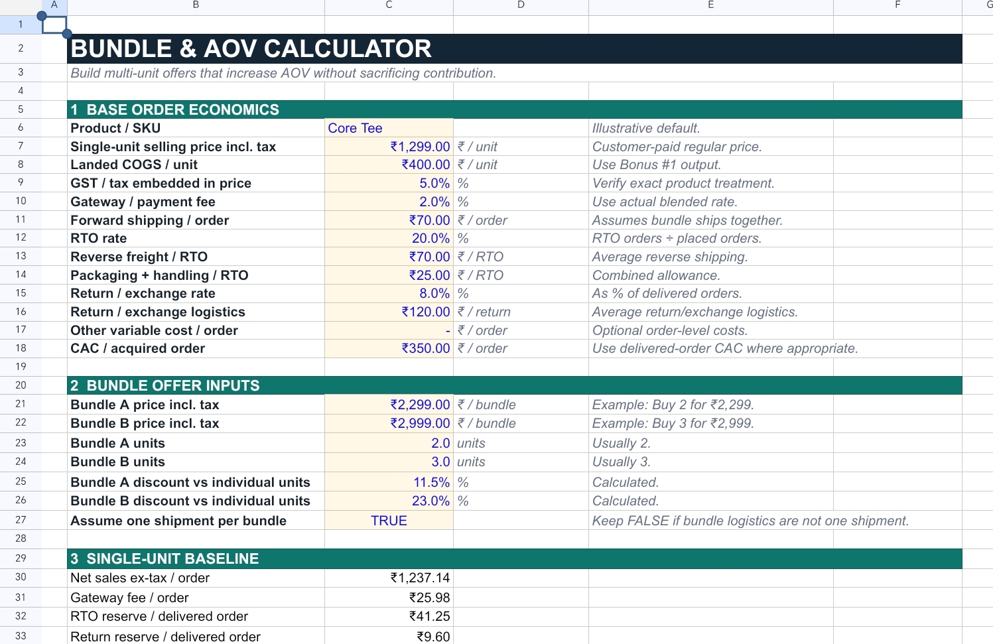The image size is (993, 644).
Task: Select the TRUE one-shipment-per-bundle cell
Action: (x=389, y=521)
